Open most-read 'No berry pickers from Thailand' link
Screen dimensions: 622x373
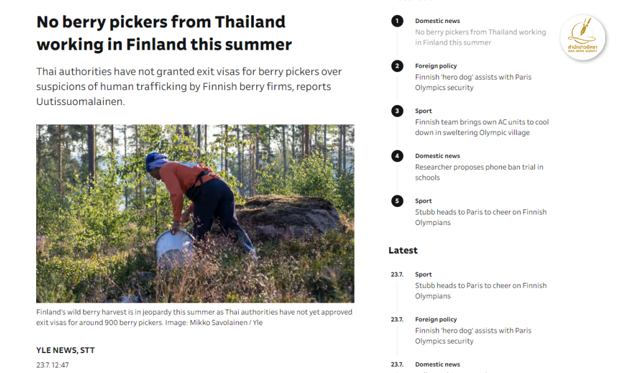tap(480, 37)
